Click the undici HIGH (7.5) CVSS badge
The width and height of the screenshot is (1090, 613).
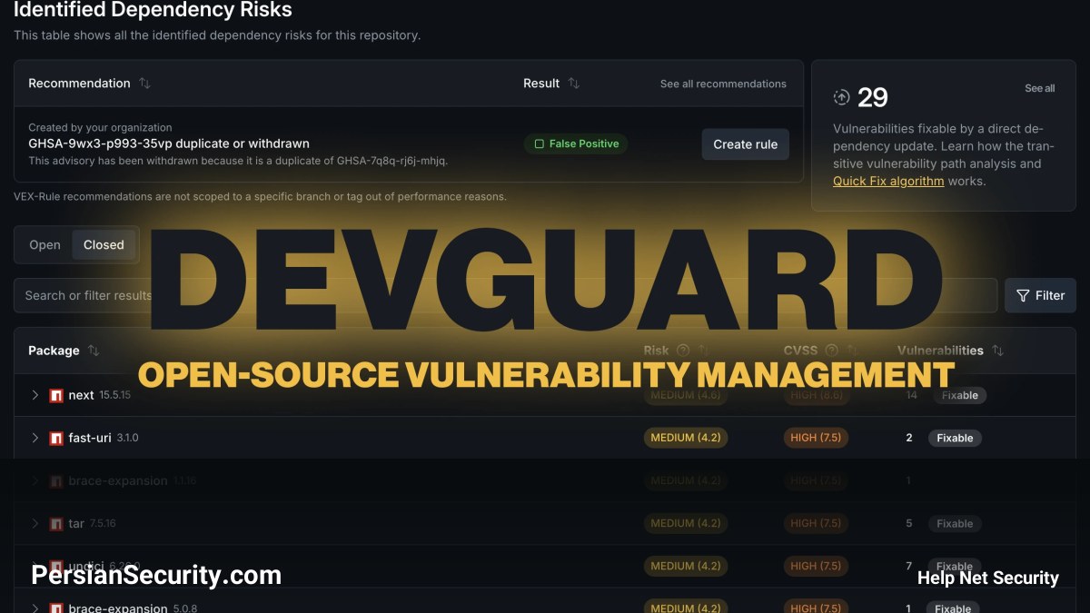816,566
